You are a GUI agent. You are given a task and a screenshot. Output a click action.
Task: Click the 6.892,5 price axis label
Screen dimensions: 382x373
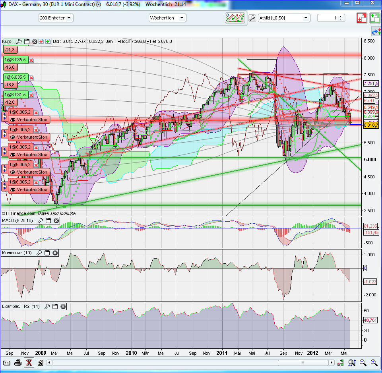pyautogui.click(x=371, y=95)
